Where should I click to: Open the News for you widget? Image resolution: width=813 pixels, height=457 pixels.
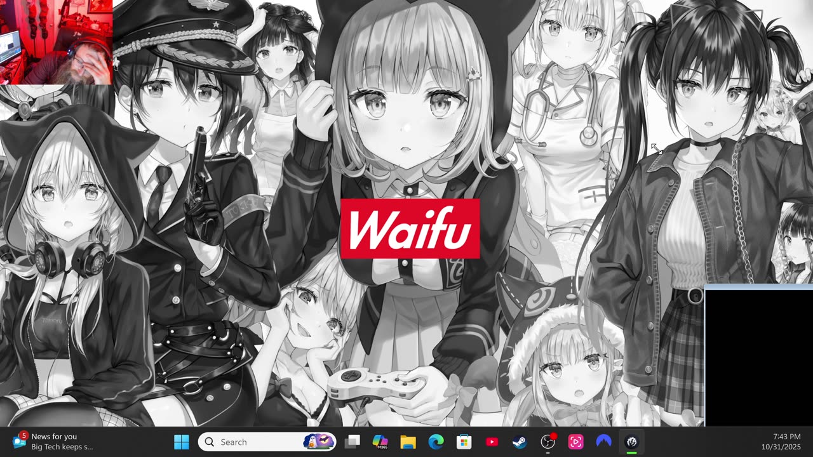pyautogui.click(x=53, y=442)
